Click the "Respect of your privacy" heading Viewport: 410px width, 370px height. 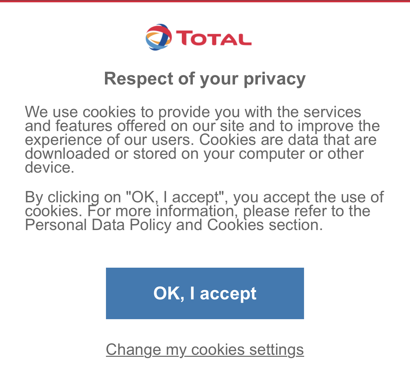205,79
